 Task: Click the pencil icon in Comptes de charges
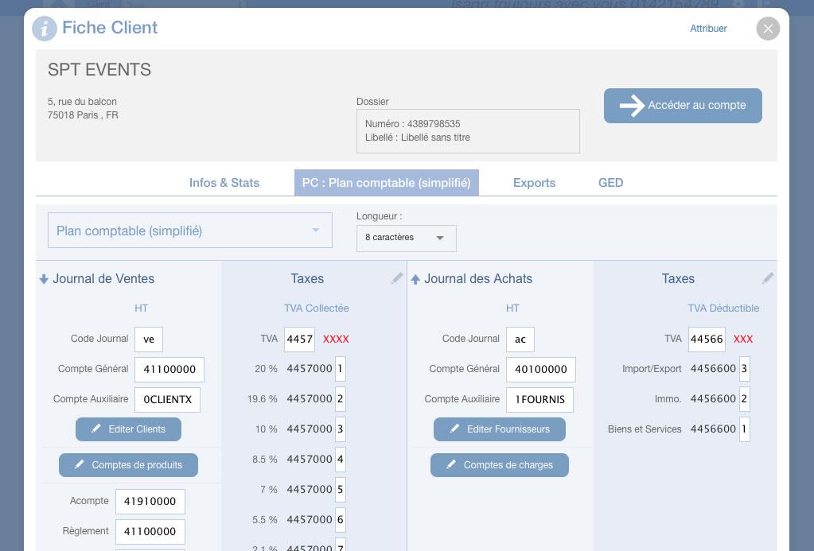pos(451,464)
